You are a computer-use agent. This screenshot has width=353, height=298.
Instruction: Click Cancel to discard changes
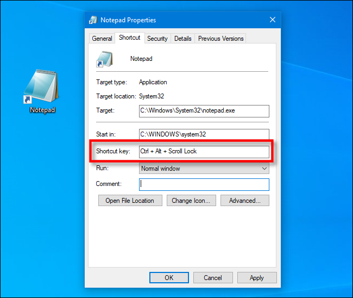coord(212,278)
